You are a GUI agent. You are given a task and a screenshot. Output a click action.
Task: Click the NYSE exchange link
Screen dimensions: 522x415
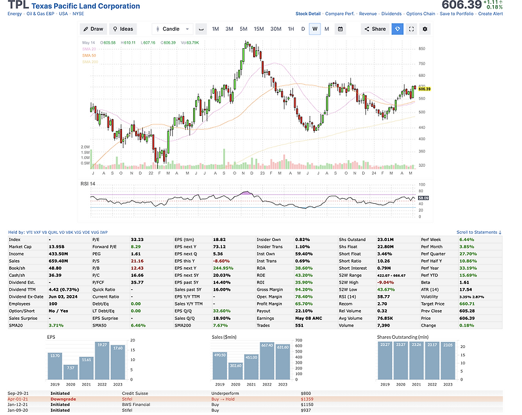coord(78,14)
